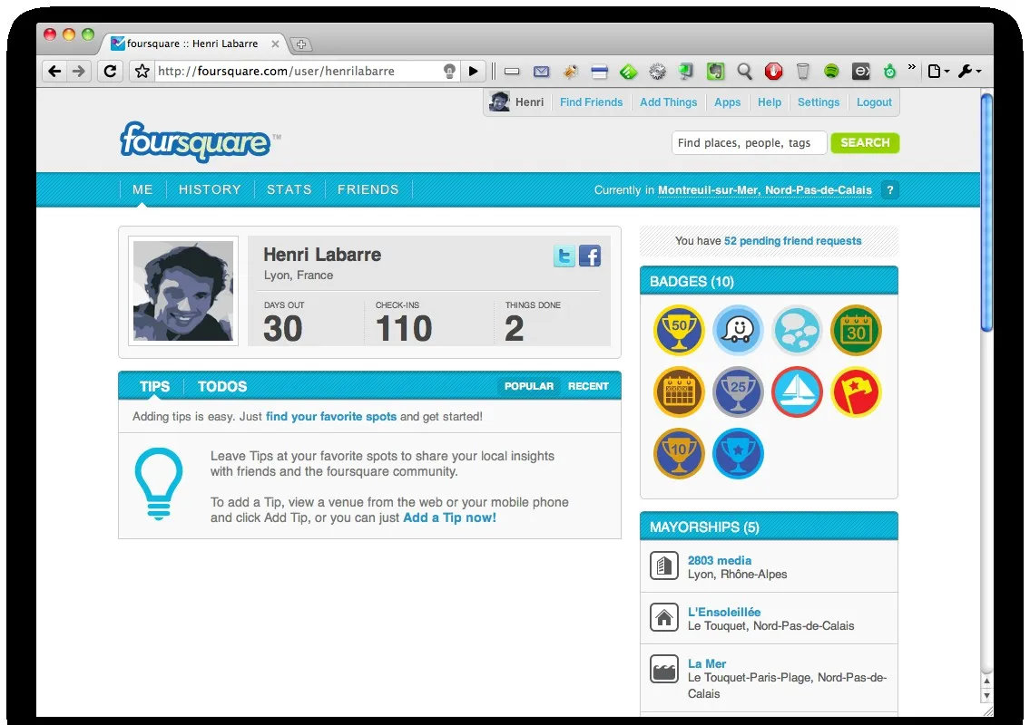Sort tips by POPULAR
Viewport: 1030px width, 725px height.
pos(529,386)
